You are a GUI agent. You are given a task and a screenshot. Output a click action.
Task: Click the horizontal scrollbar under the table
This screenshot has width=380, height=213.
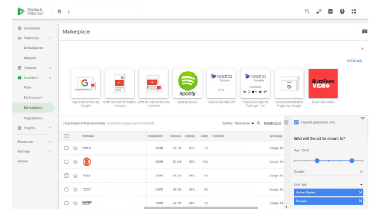click(x=201, y=208)
